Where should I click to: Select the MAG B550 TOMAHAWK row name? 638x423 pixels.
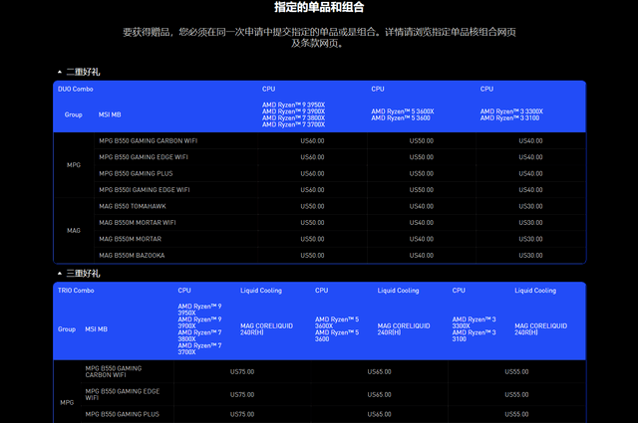133,206
